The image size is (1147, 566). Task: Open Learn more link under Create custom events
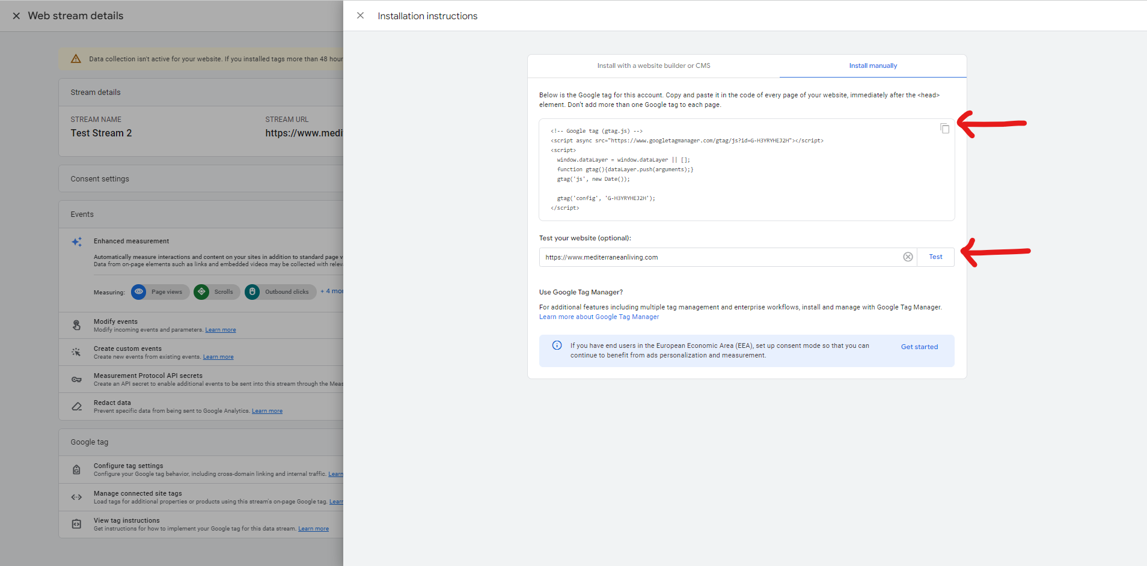[x=218, y=357]
